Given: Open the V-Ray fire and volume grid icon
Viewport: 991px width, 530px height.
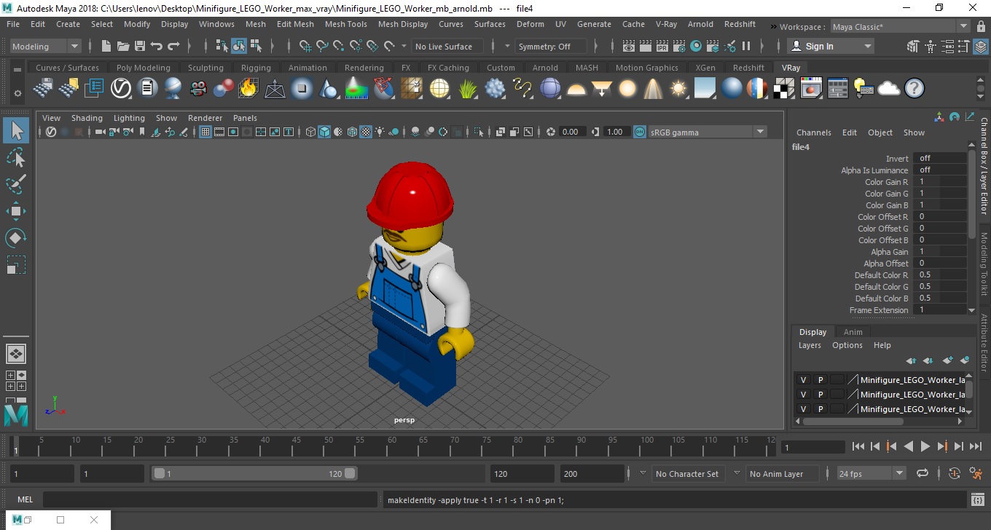Looking at the screenshot, I should coord(248,89).
